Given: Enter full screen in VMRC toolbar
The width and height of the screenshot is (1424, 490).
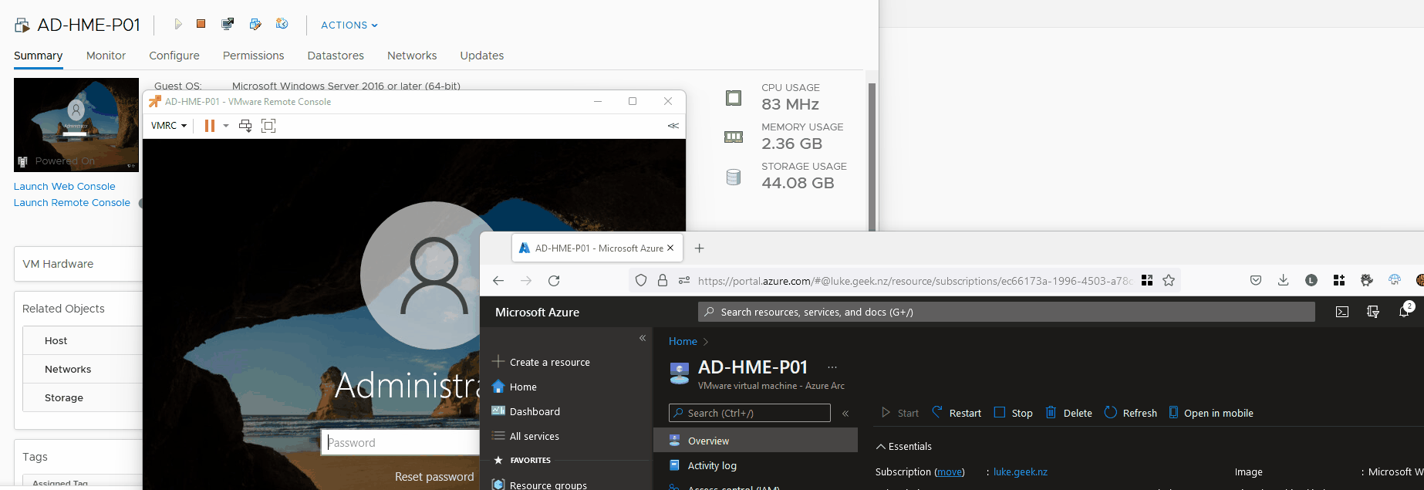Looking at the screenshot, I should click(x=268, y=126).
